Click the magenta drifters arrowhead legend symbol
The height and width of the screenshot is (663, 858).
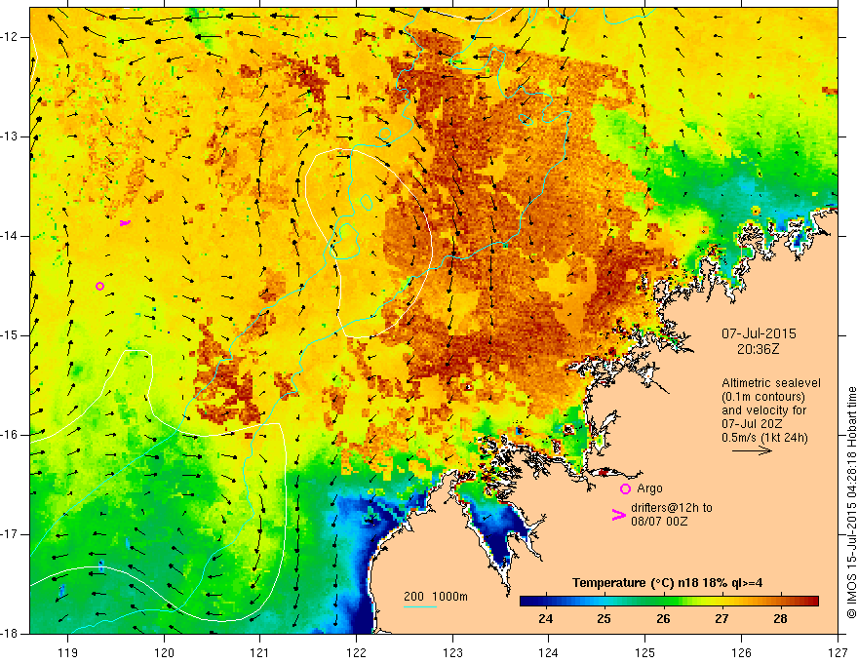(618, 515)
